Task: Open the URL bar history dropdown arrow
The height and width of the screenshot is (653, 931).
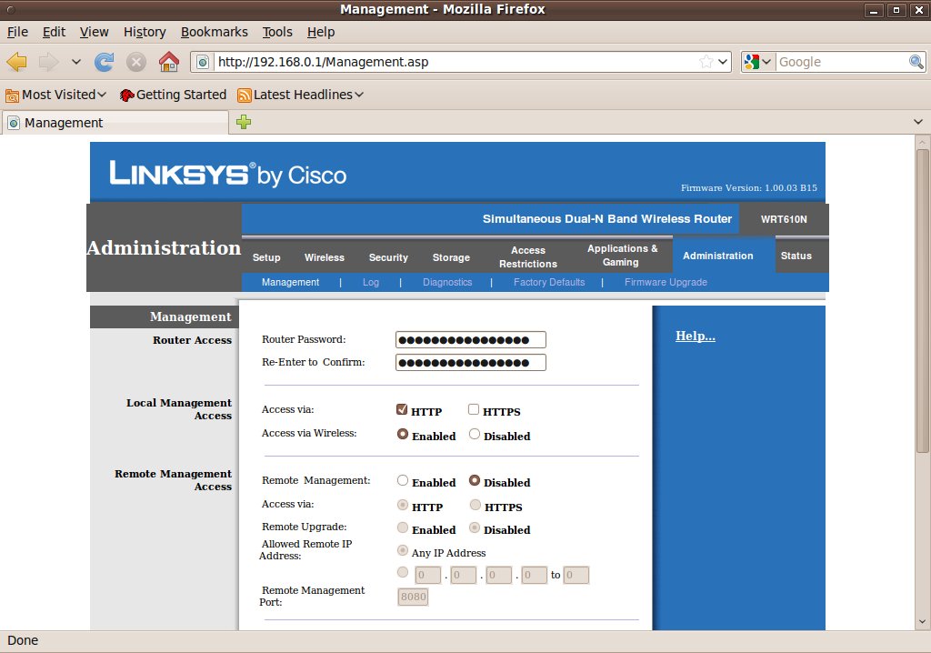Action: click(724, 62)
